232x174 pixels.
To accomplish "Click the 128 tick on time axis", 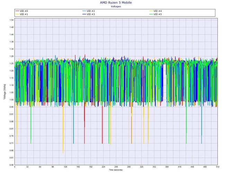I will pos(65,167).
